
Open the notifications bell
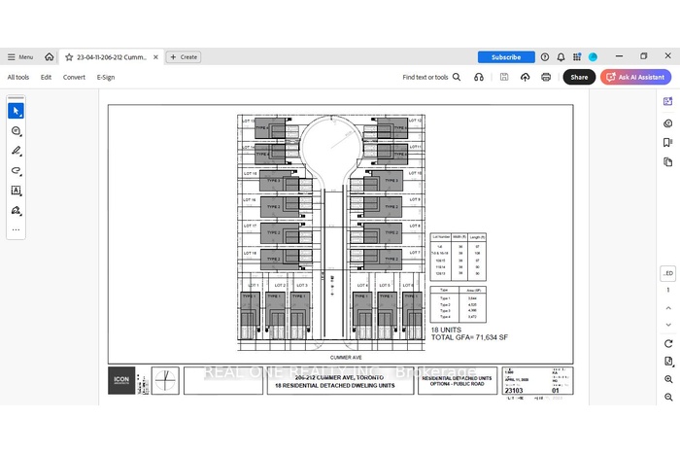(561, 57)
